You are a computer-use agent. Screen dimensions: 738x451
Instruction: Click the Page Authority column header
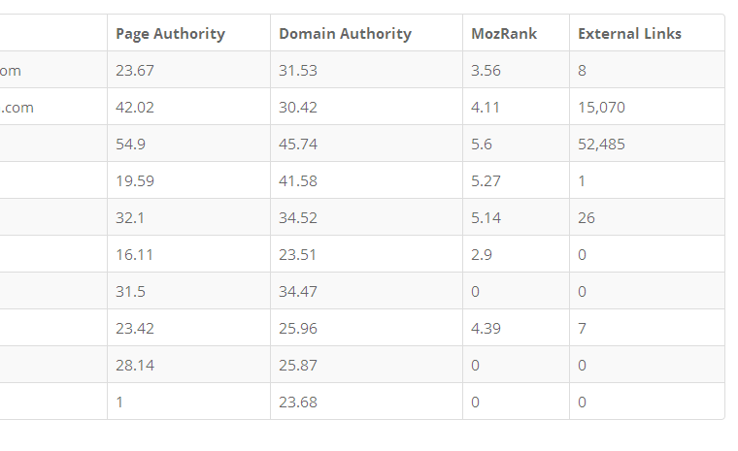point(170,33)
